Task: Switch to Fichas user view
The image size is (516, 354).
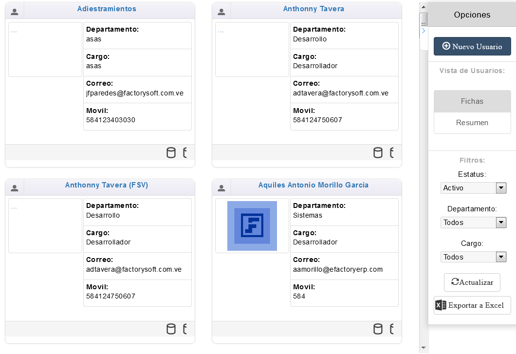Action: [x=472, y=101]
